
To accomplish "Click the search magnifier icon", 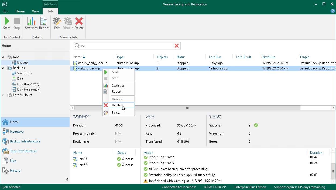I will (x=77, y=46).
